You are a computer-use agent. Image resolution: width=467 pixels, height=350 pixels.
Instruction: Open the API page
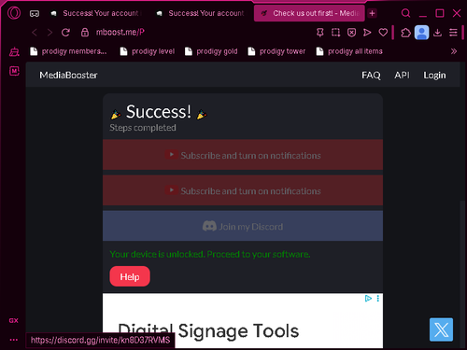(x=402, y=75)
